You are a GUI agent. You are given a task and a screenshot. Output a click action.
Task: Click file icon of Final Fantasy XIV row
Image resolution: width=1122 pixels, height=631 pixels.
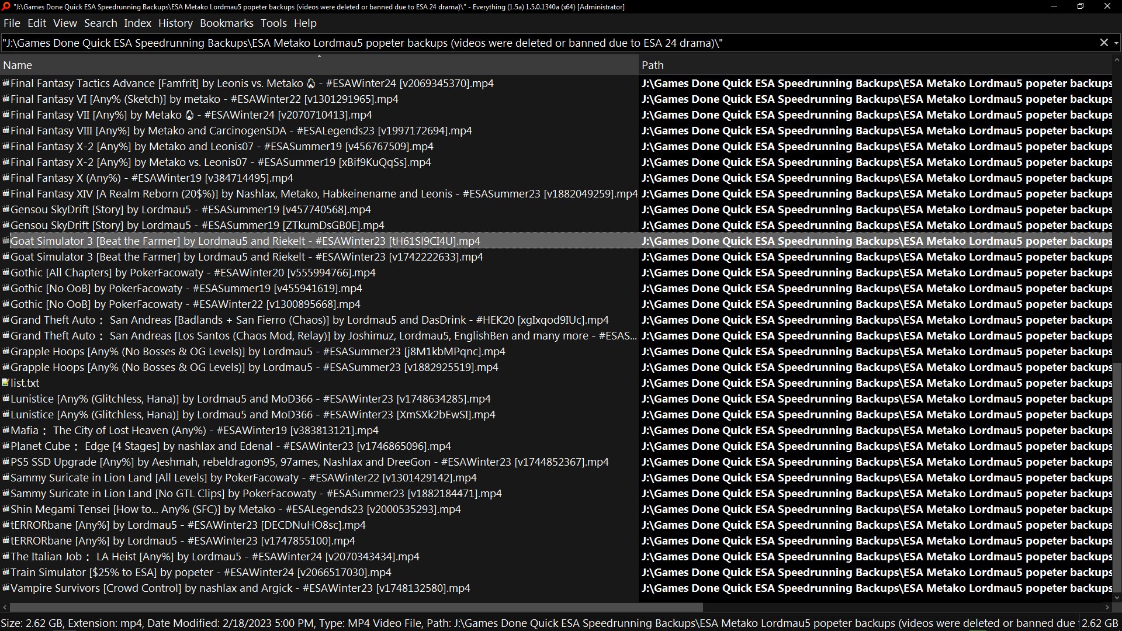coord(6,193)
